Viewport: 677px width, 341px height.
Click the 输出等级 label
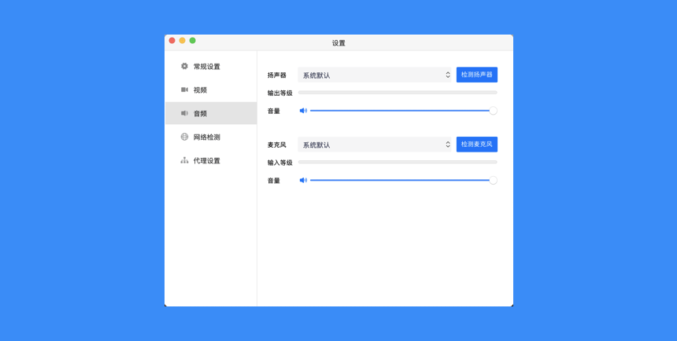(x=279, y=93)
